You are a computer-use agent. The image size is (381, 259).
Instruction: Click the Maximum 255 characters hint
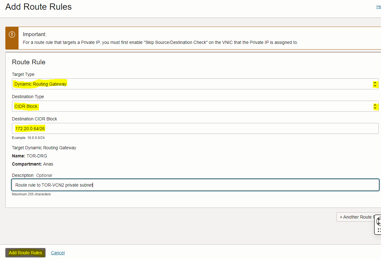pos(31,194)
